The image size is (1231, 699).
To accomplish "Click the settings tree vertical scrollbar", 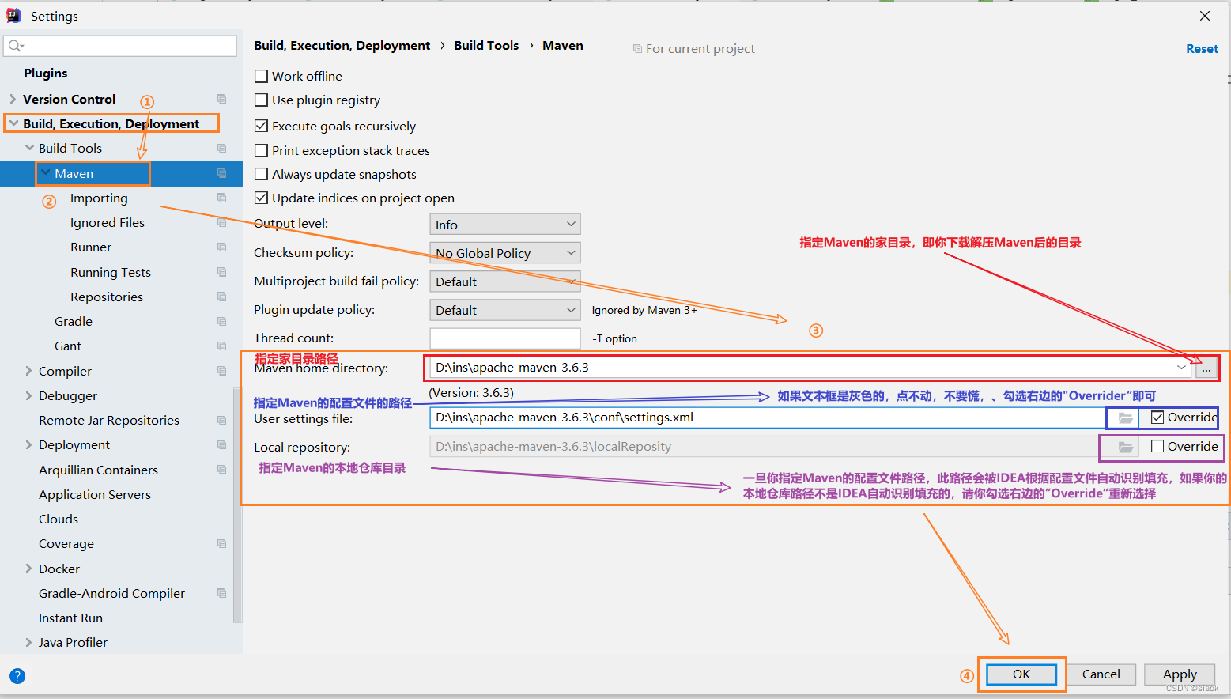I will click(236, 506).
